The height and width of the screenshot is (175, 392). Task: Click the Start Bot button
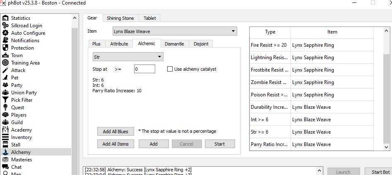coord(378,172)
